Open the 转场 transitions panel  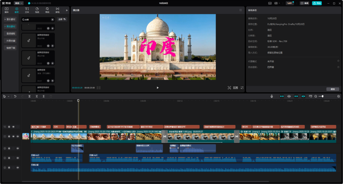57,10
